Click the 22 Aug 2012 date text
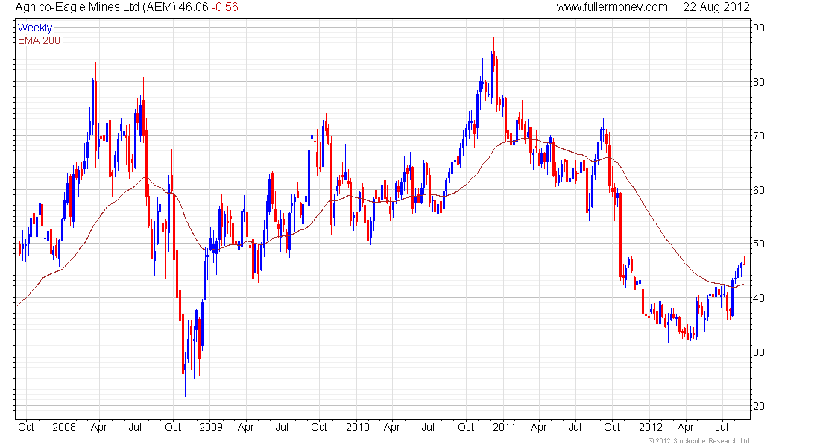 tap(716, 7)
